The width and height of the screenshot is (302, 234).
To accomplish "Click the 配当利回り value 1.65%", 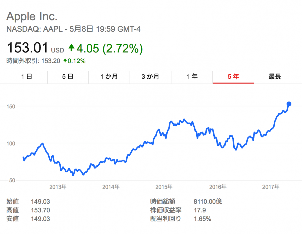I will (202, 219).
